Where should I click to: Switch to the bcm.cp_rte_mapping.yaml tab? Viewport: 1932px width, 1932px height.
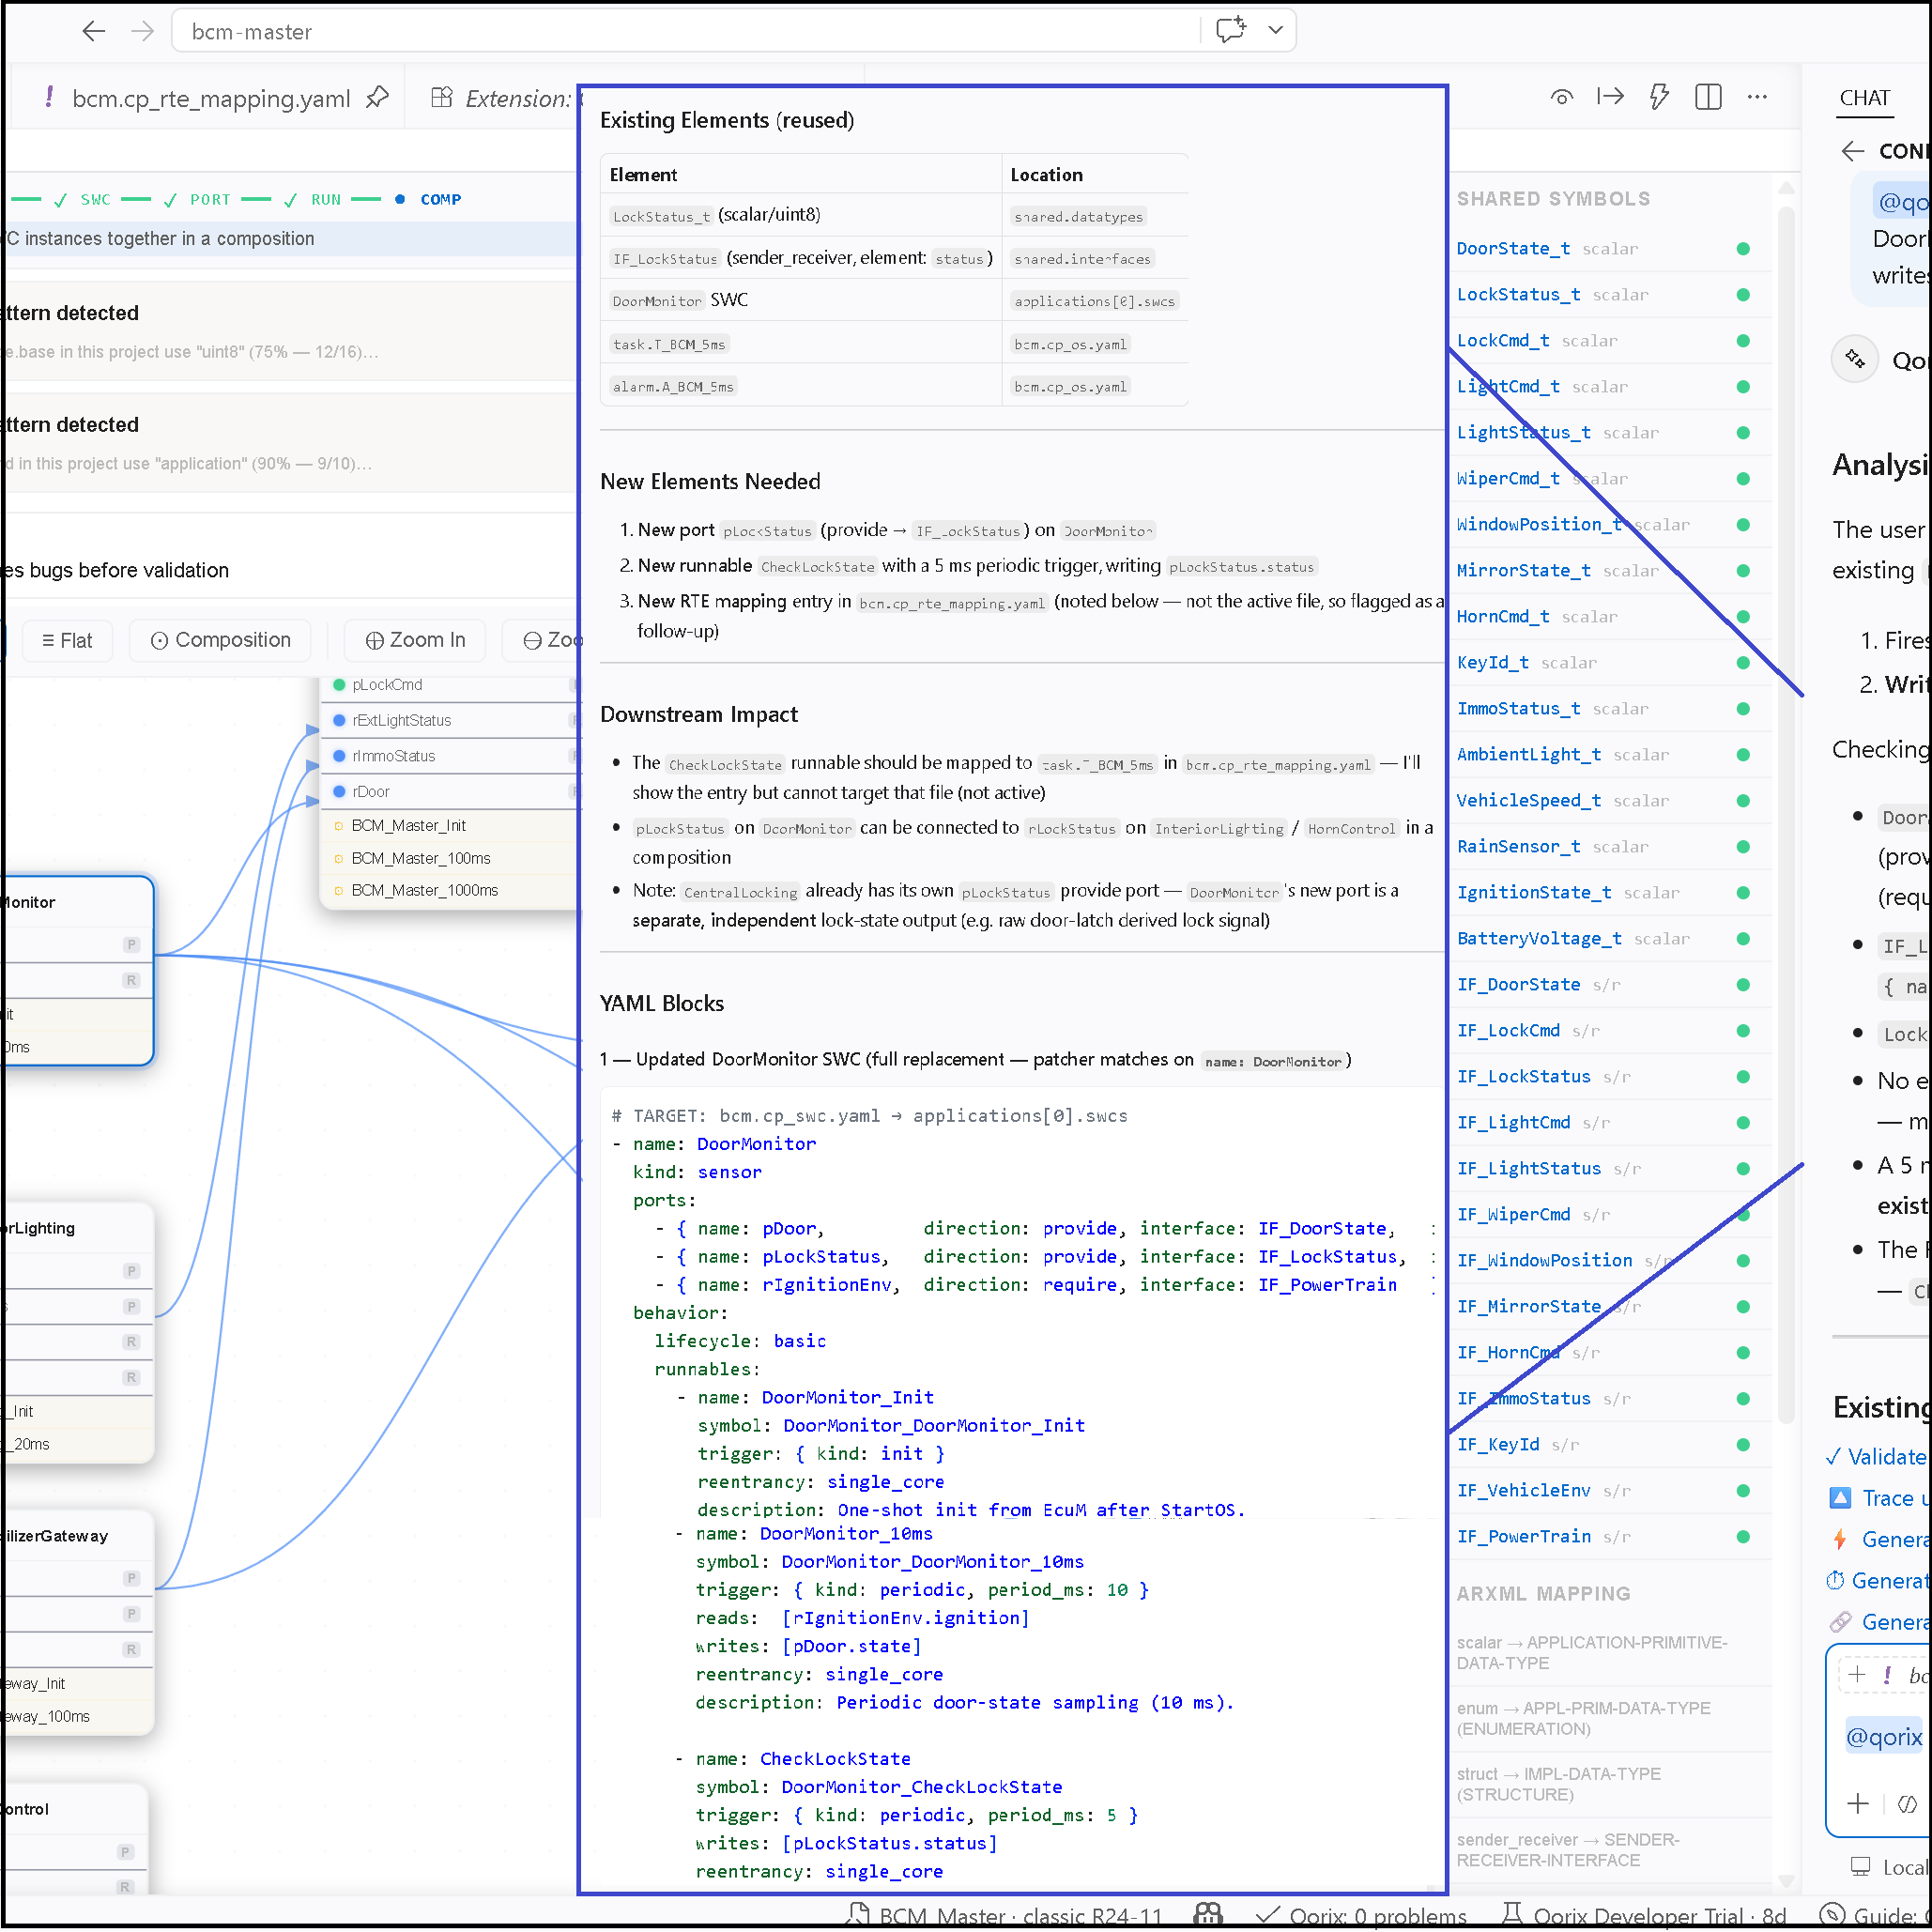tap(211, 98)
